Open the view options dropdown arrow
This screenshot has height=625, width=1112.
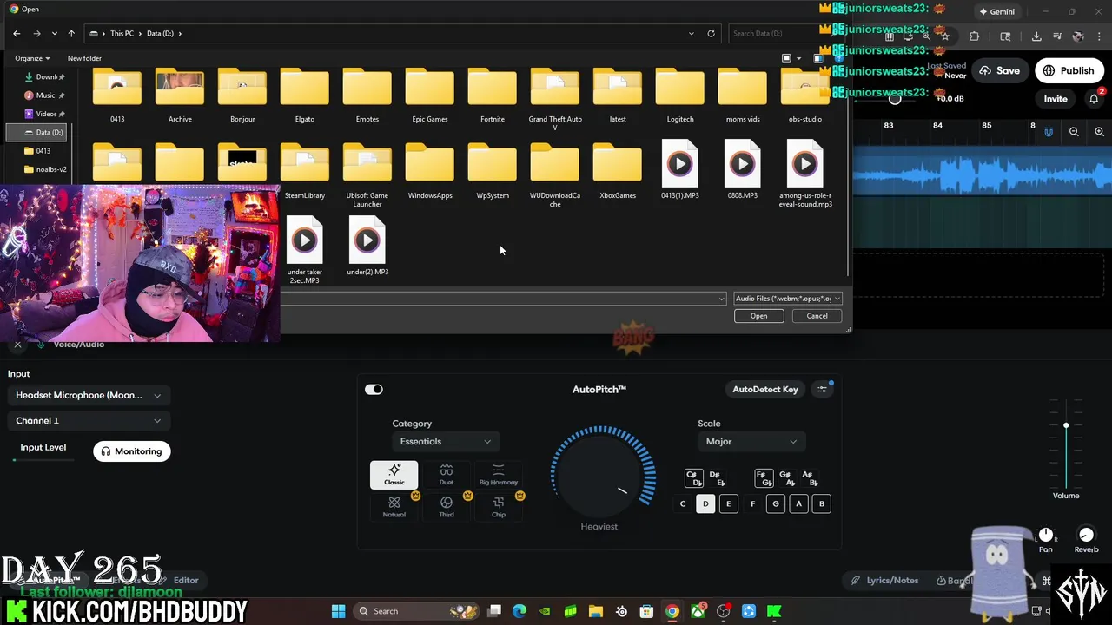[798, 58]
